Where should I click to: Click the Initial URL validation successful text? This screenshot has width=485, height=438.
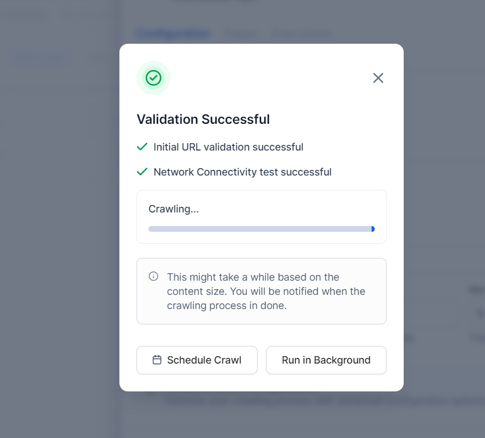coord(228,147)
